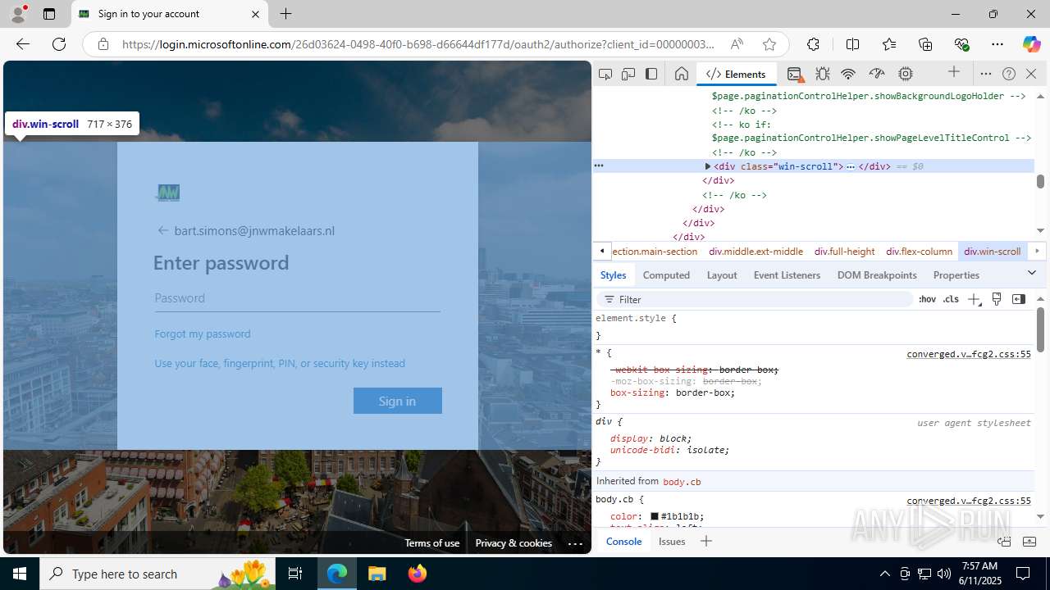
Task: Go back from bart.simons account arrow
Action: pyautogui.click(x=163, y=231)
